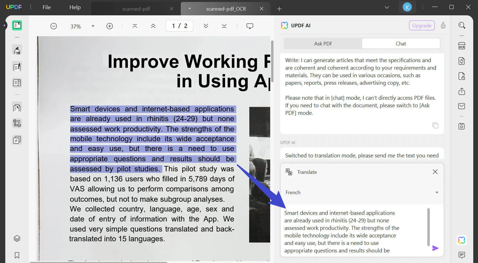This screenshot has height=263, width=478.
Task: Click the page number input field
Action: [x=179, y=26]
